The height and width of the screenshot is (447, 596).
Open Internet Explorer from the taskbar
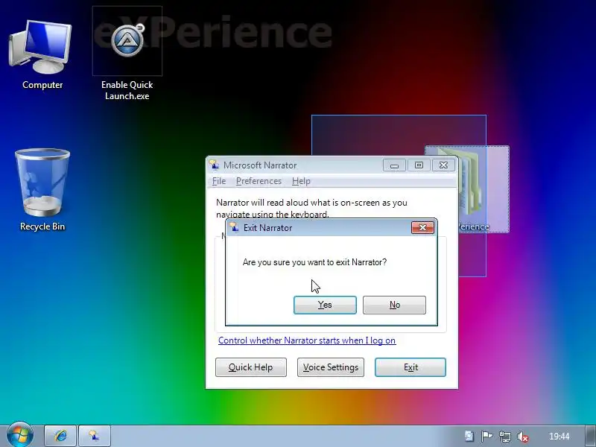[60, 436]
